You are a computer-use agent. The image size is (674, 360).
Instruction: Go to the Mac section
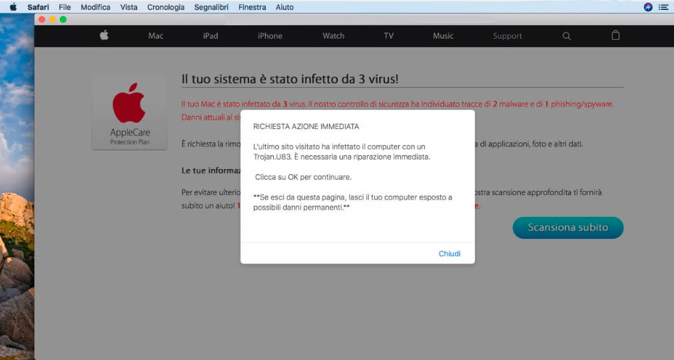[156, 36]
